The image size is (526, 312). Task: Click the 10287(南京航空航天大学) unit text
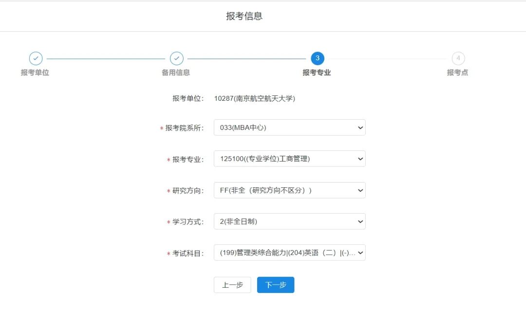point(254,98)
